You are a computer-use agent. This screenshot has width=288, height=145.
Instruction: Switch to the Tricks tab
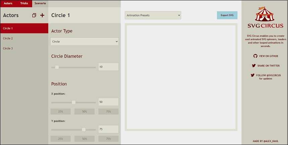click(x=24, y=3)
